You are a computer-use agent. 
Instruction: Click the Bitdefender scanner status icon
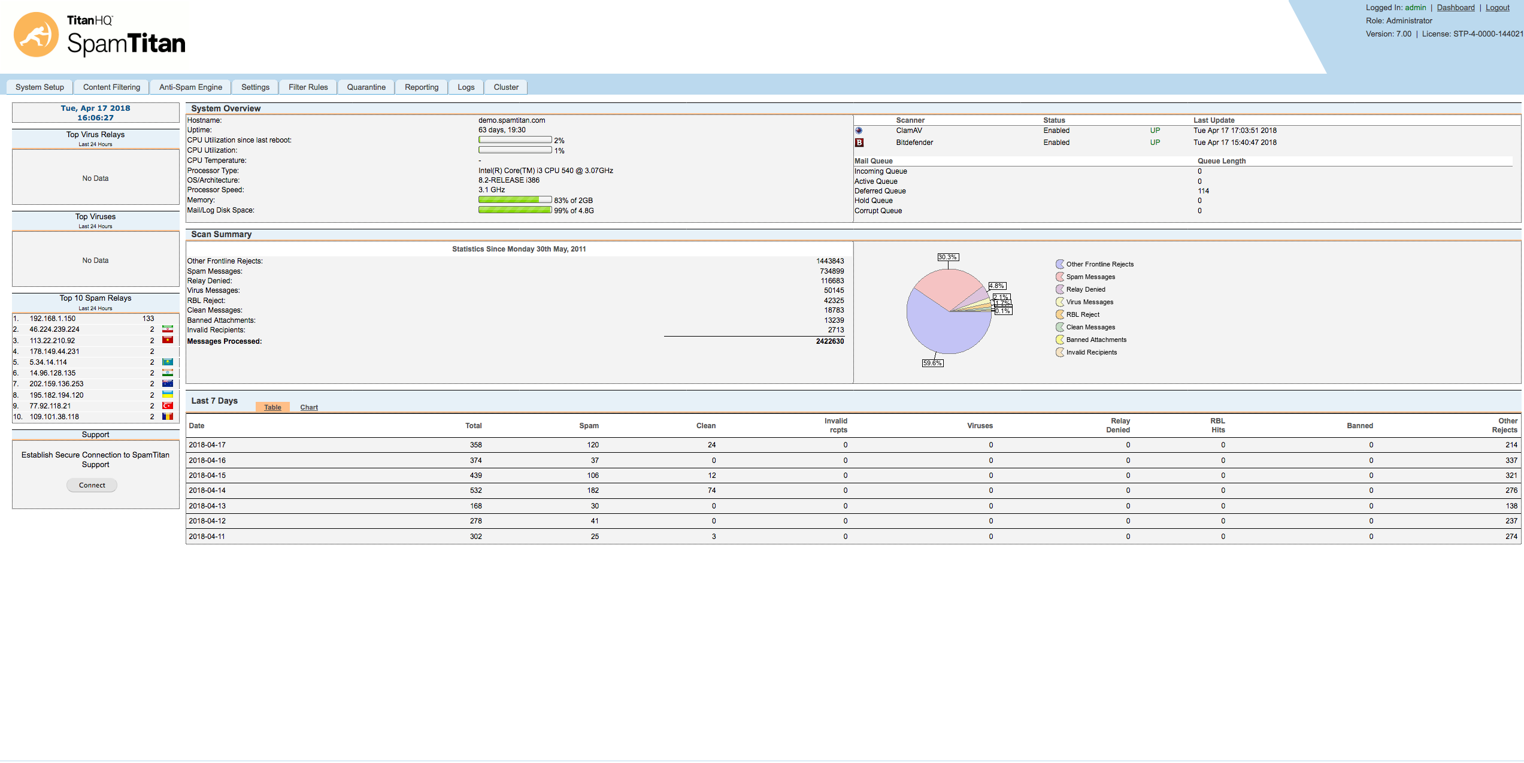coord(859,142)
